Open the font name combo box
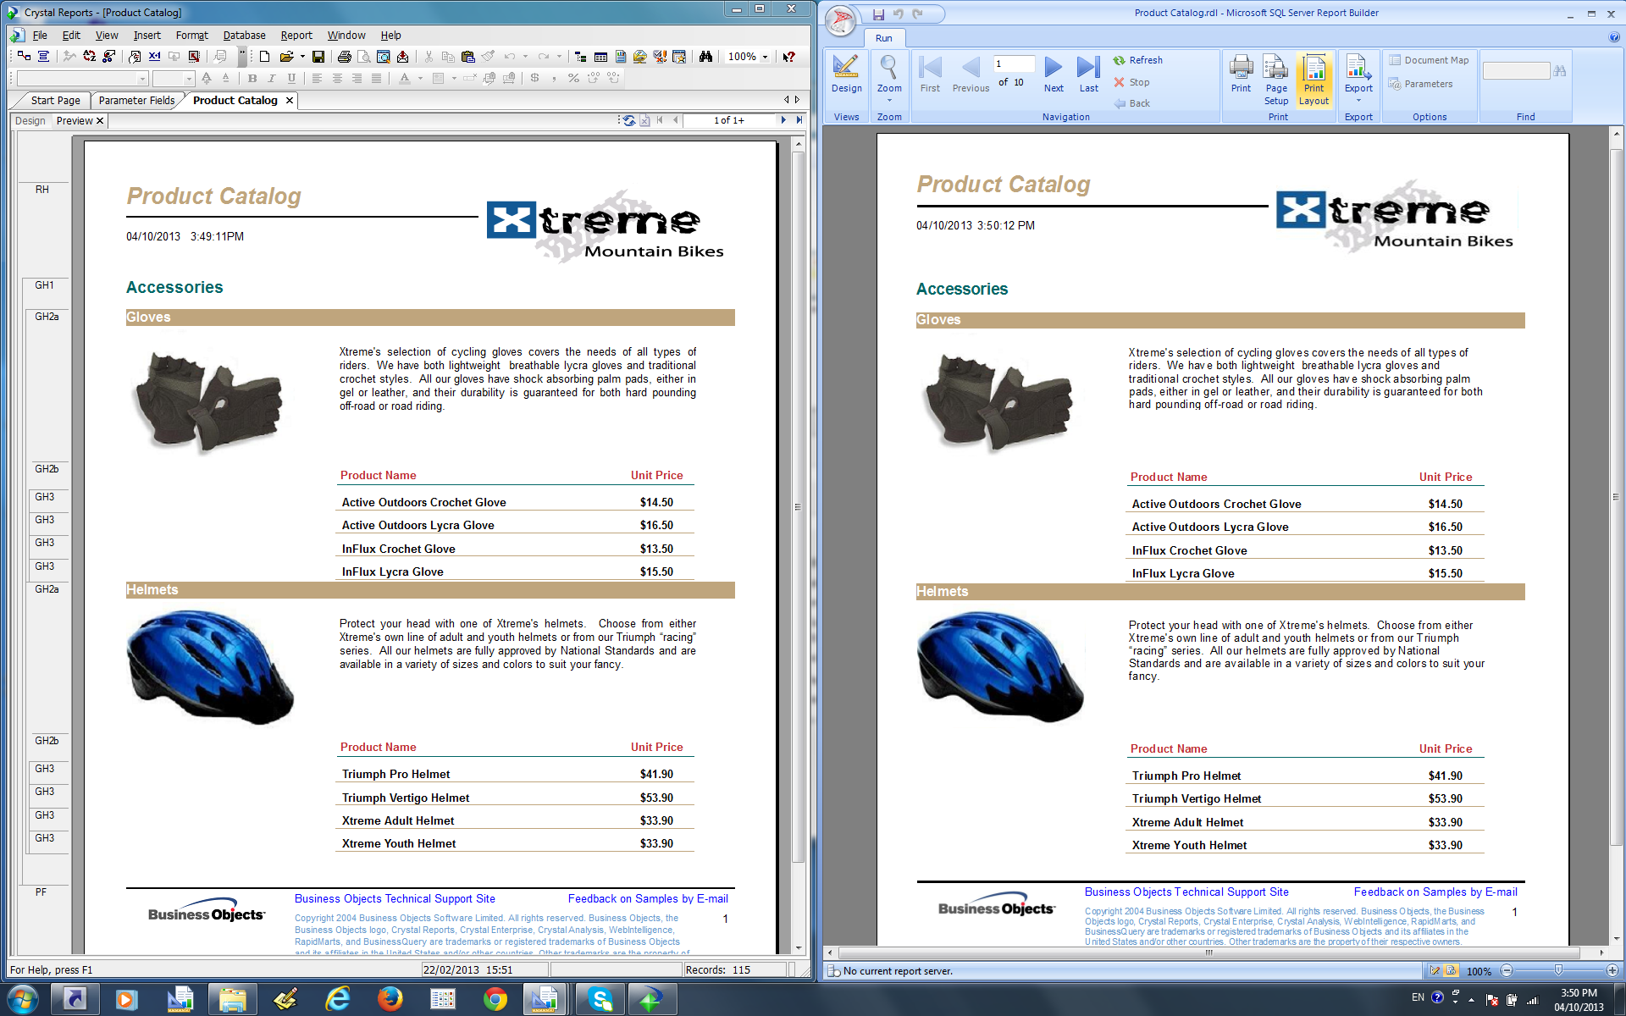This screenshot has width=1626, height=1016. tap(82, 78)
